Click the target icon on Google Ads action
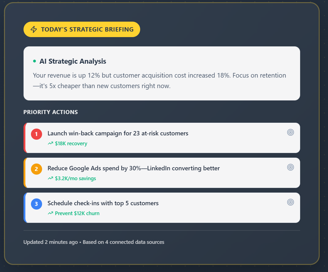Screen dimensions: 328x272 (290, 167)
